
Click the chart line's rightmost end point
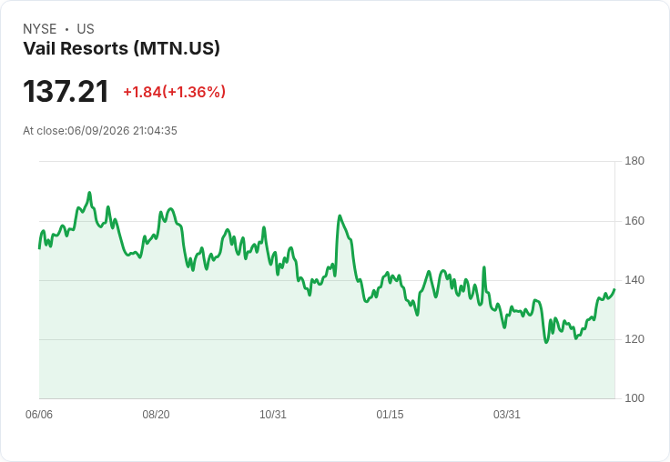pos(614,289)
